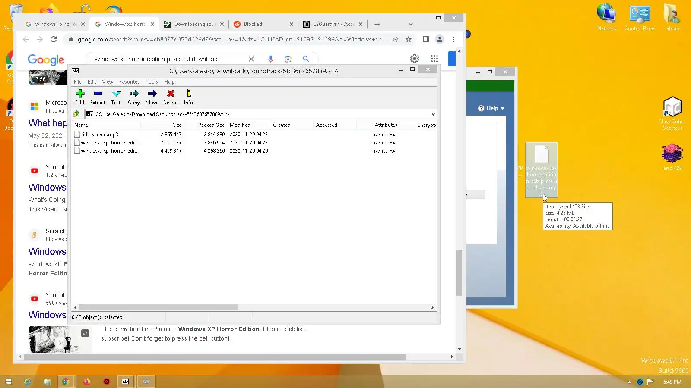Select the alesio folder on desktop

click(672, 17)
